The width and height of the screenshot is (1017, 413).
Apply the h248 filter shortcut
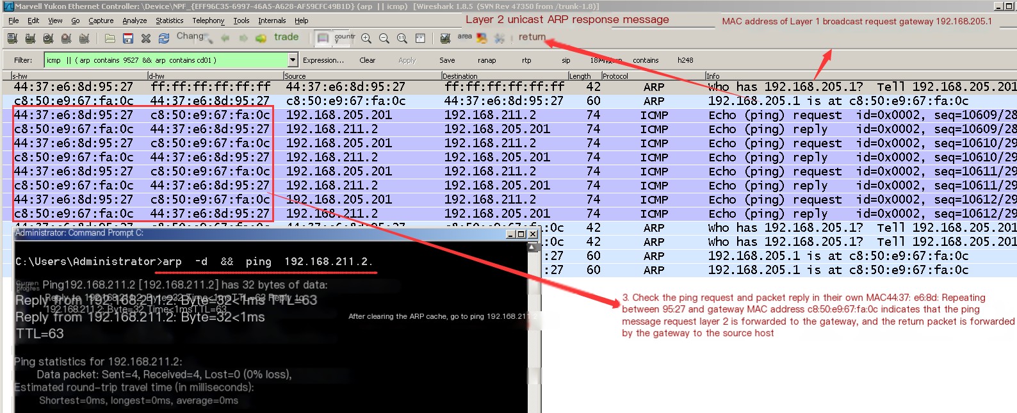(x=685, y=60)
